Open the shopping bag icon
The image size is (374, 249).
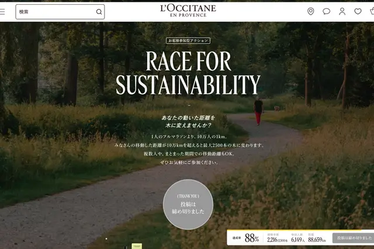pyautogui.click(x=372, y=11)
